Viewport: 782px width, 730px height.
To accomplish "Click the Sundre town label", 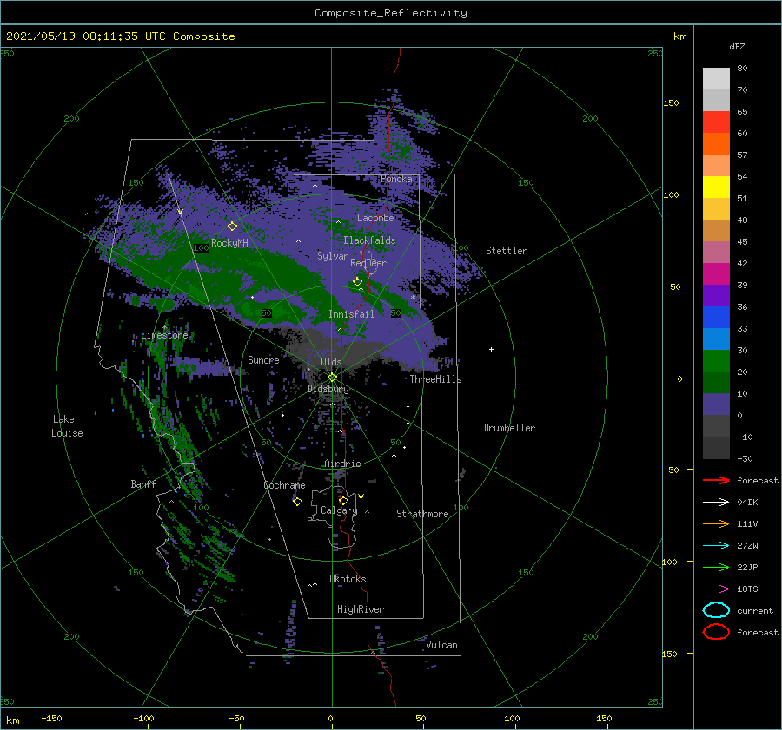I will click(x=263, y=359).
